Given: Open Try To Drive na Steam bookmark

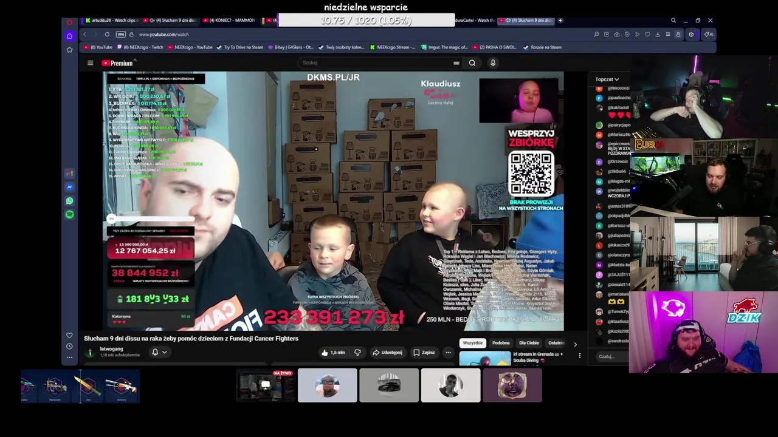Looking at the screenshot, I should [x=240, y=47].
